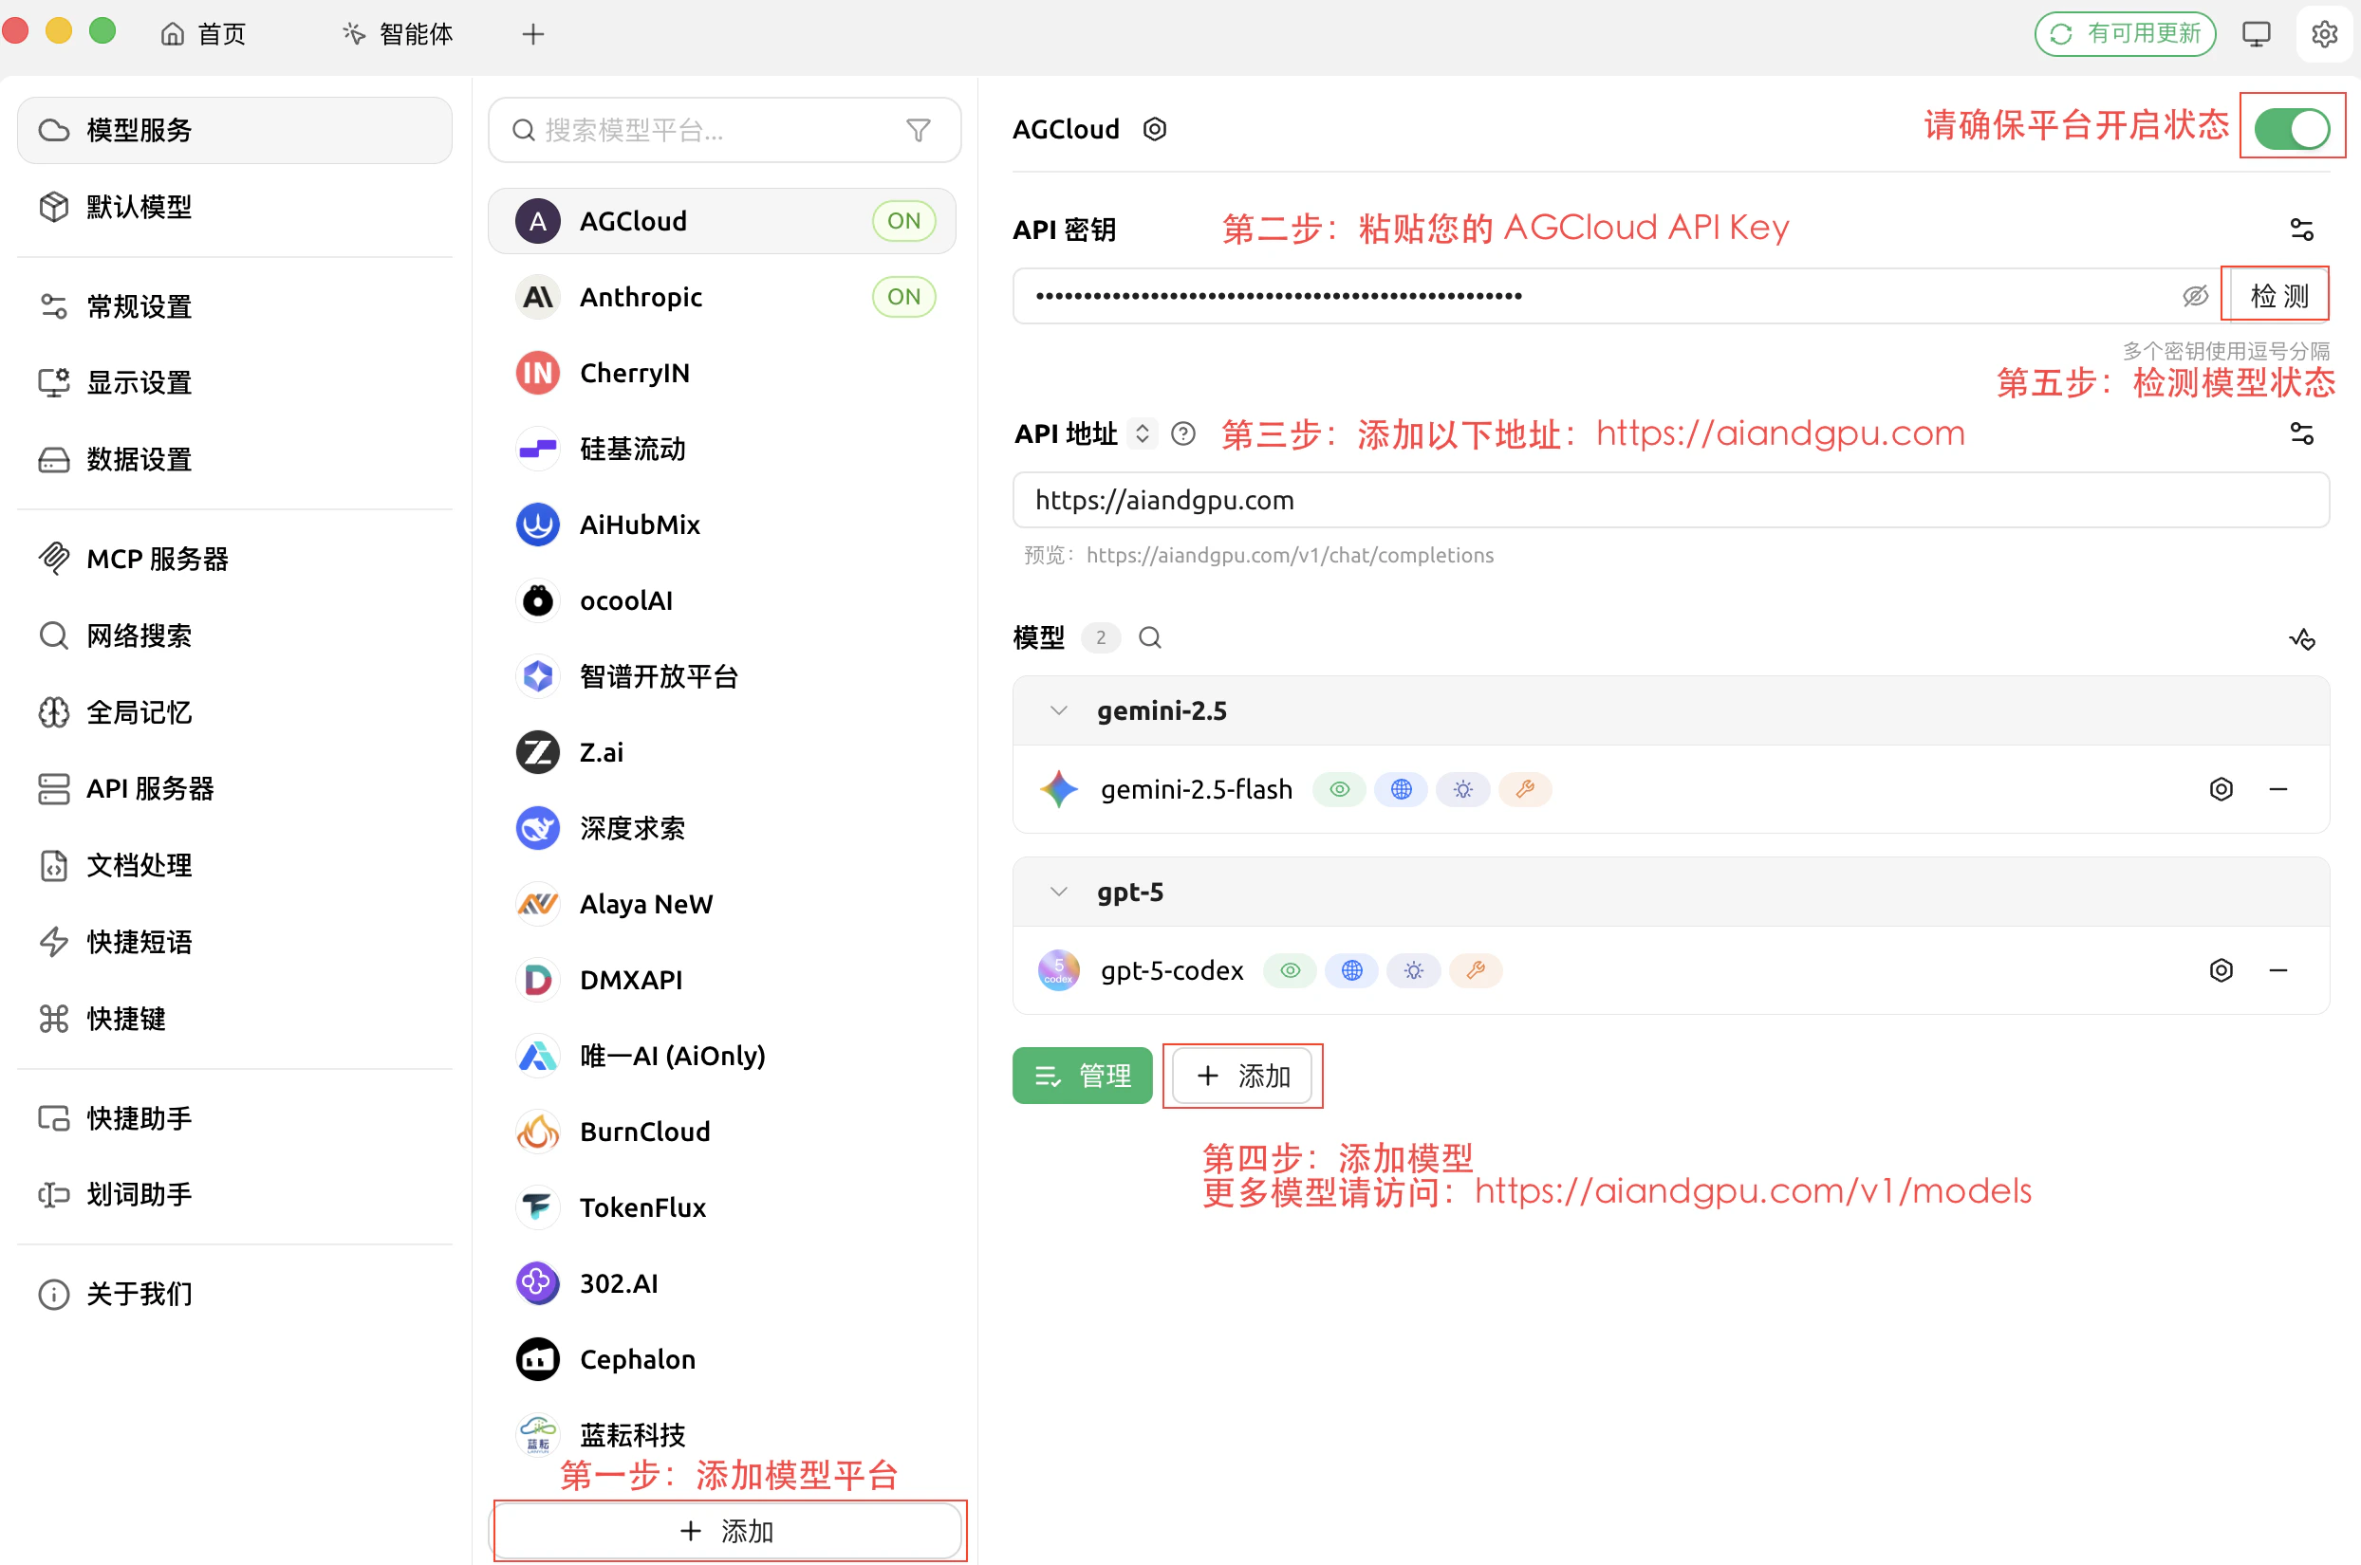The width and height of the screenshot is (2361, 1565).
Task: Open API 地址 endpoint type selector
Action: click(1142, 433)
